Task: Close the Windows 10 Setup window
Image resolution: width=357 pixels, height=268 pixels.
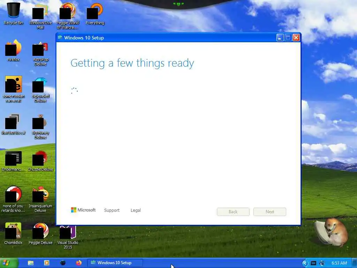Action: coord(296,38)
